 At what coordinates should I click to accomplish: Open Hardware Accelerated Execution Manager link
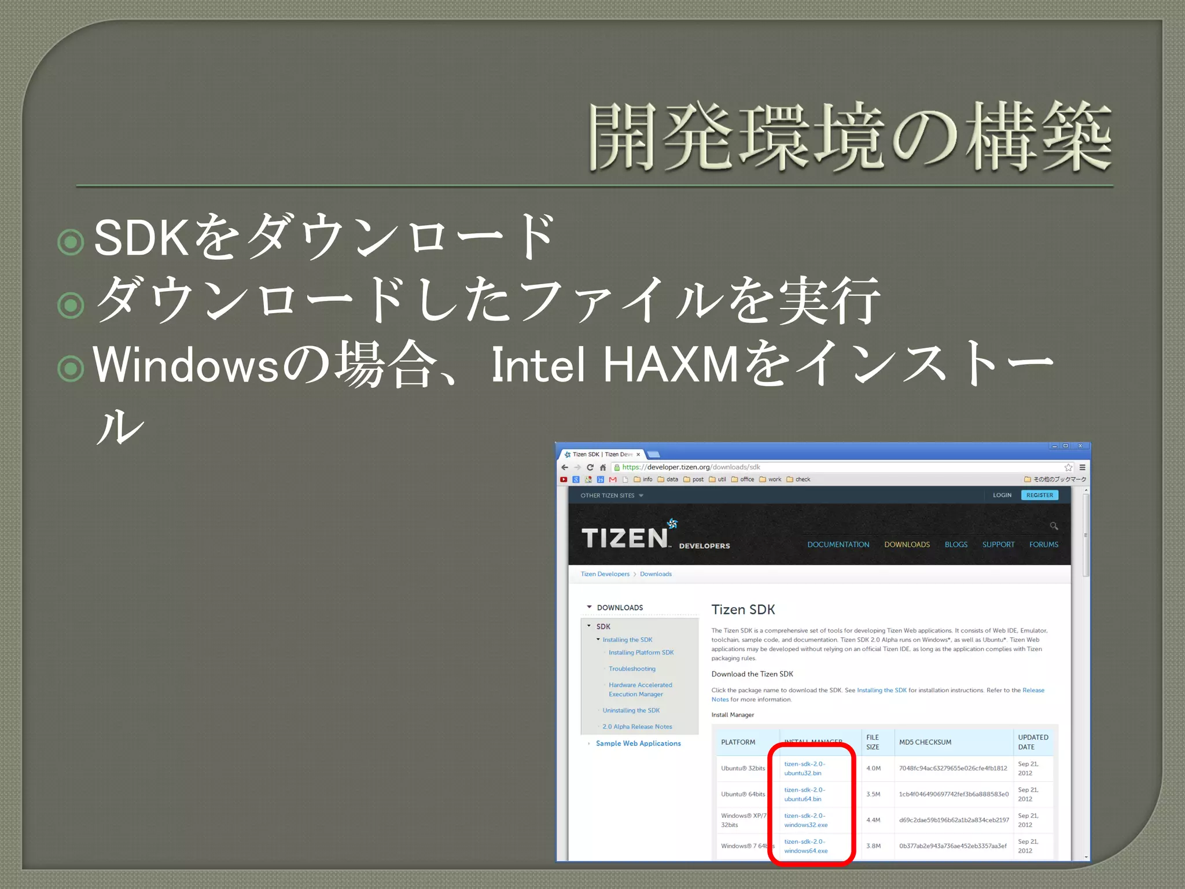[640, 690]
